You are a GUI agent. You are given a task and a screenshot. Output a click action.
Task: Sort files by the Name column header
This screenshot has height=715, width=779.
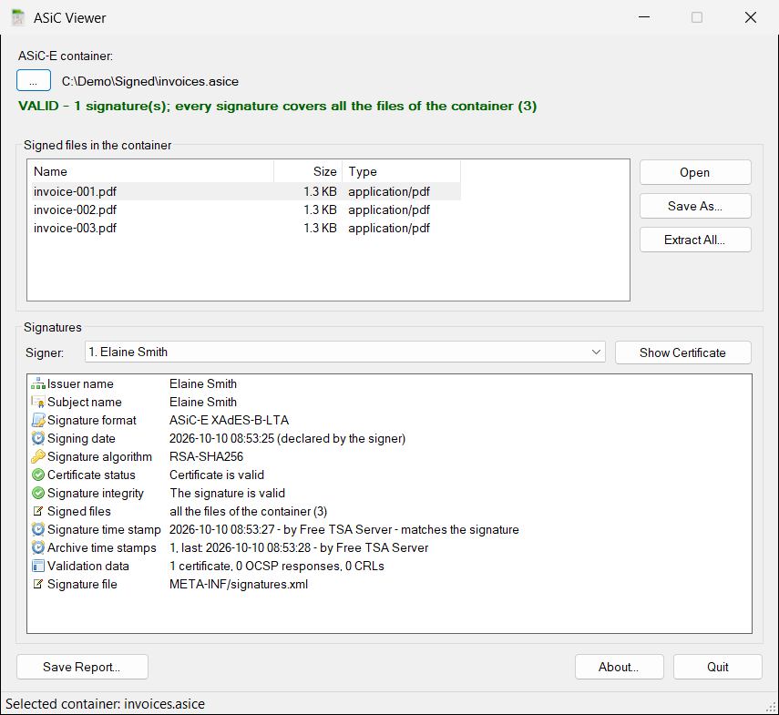click(151, 171)
